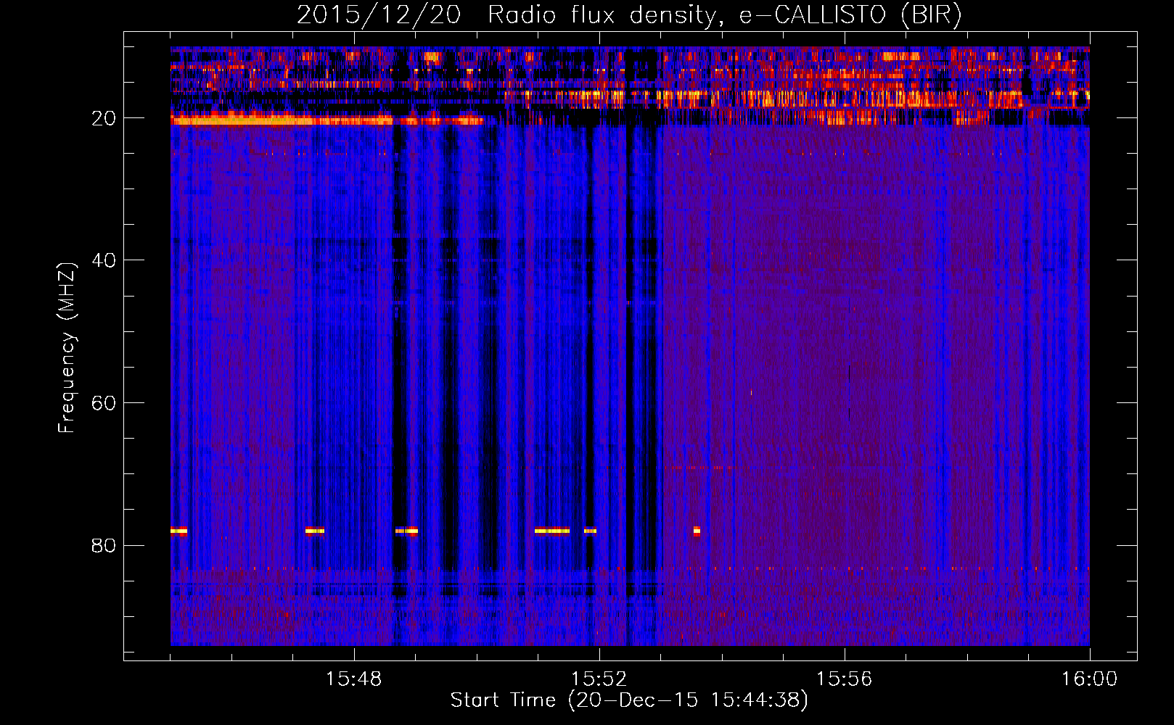Click the "16:00" time tick label
Image resolution: width=1174 pixels, height=725 pixels.
pyautogui.click(x=1089, y=679)
